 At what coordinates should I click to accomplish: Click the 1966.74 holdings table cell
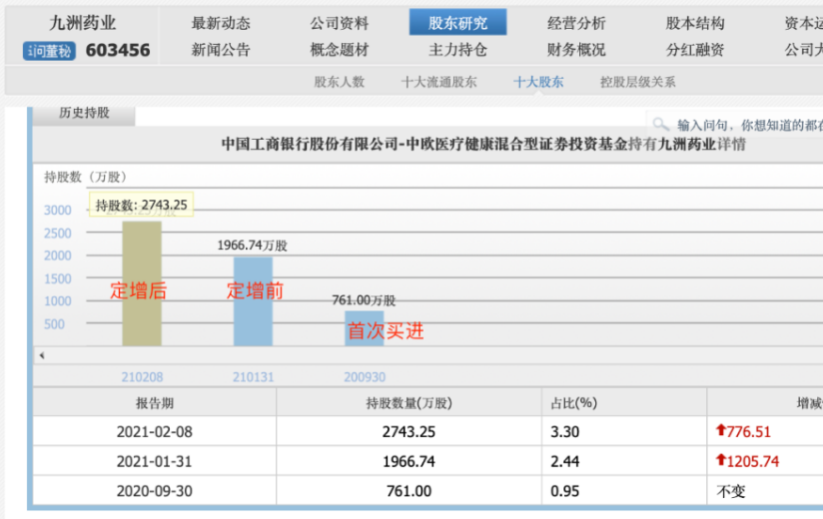click(409, 461)
